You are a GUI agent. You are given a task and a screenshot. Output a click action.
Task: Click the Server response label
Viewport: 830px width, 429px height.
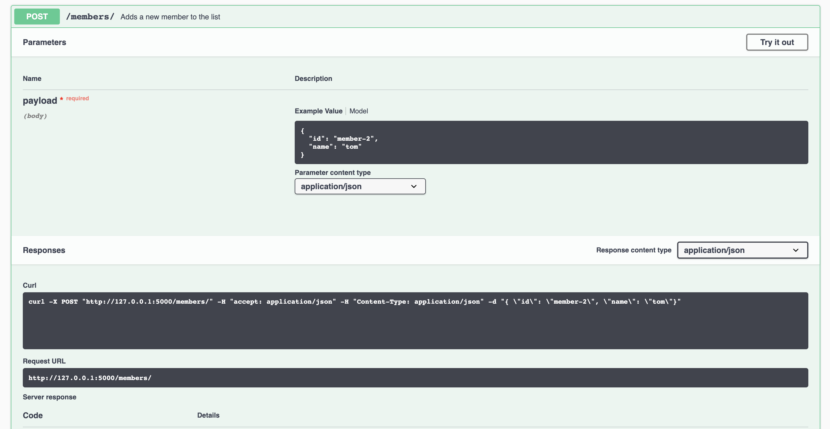[x=49, y=397]
